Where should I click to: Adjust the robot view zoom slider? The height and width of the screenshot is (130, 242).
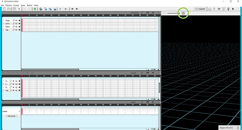coord(174,13)
